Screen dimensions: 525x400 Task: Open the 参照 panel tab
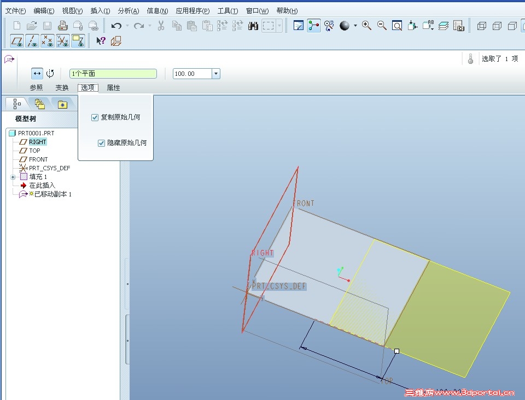(x=36, y=87)
